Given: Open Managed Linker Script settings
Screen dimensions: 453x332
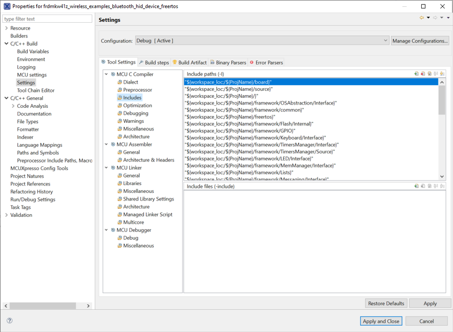Looking at the screenshot, I should tap(148, 215).
